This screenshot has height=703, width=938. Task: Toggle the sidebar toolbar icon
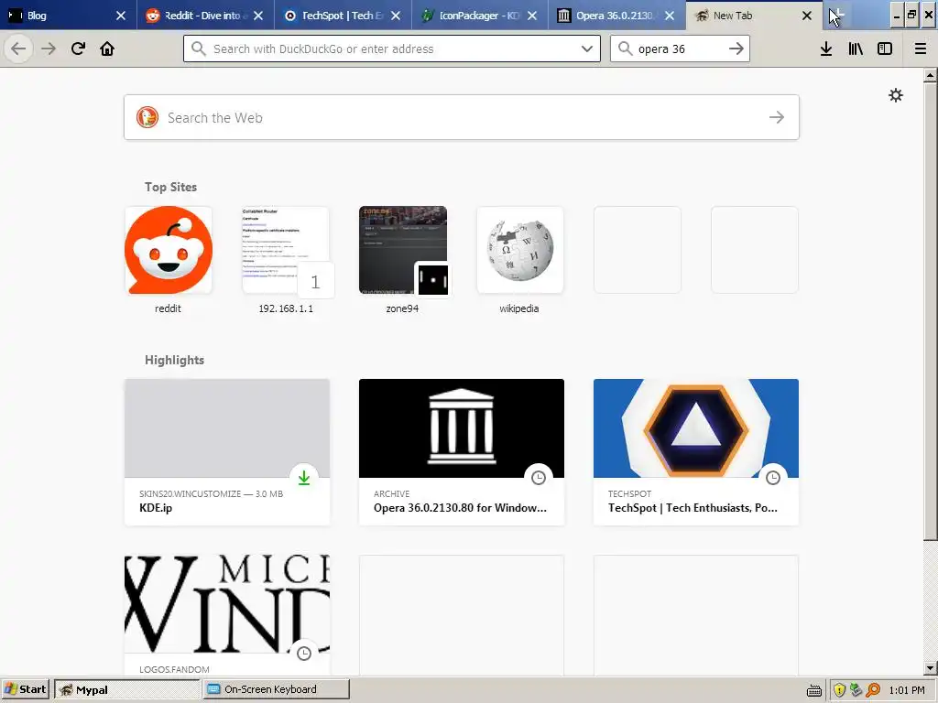click(x=885, y=49)
